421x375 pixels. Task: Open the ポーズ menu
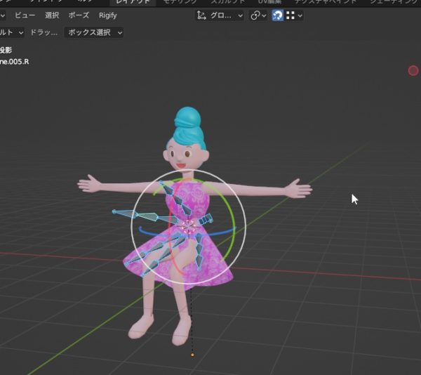79,15
